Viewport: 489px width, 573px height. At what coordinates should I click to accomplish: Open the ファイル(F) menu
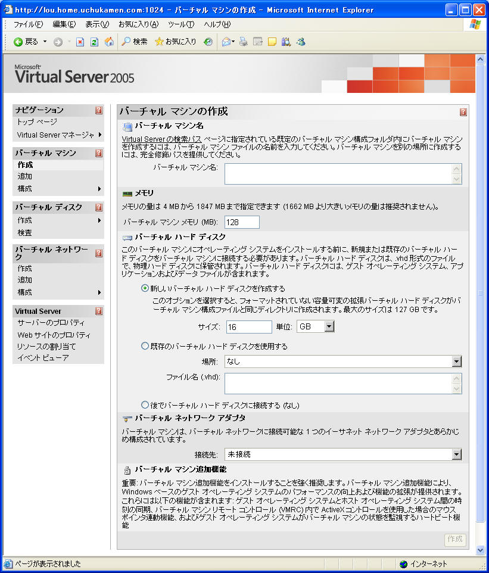click(28, 24)
